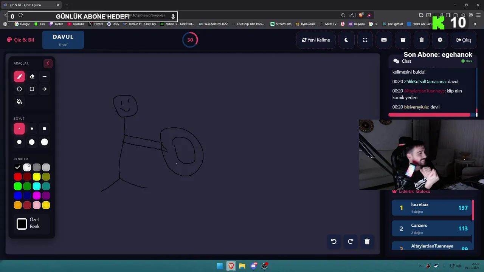Image resolution: width=484 pixels, height=272 pixels.
Task: Show more bookmarks chevron
Action: (x=475, y=24)
